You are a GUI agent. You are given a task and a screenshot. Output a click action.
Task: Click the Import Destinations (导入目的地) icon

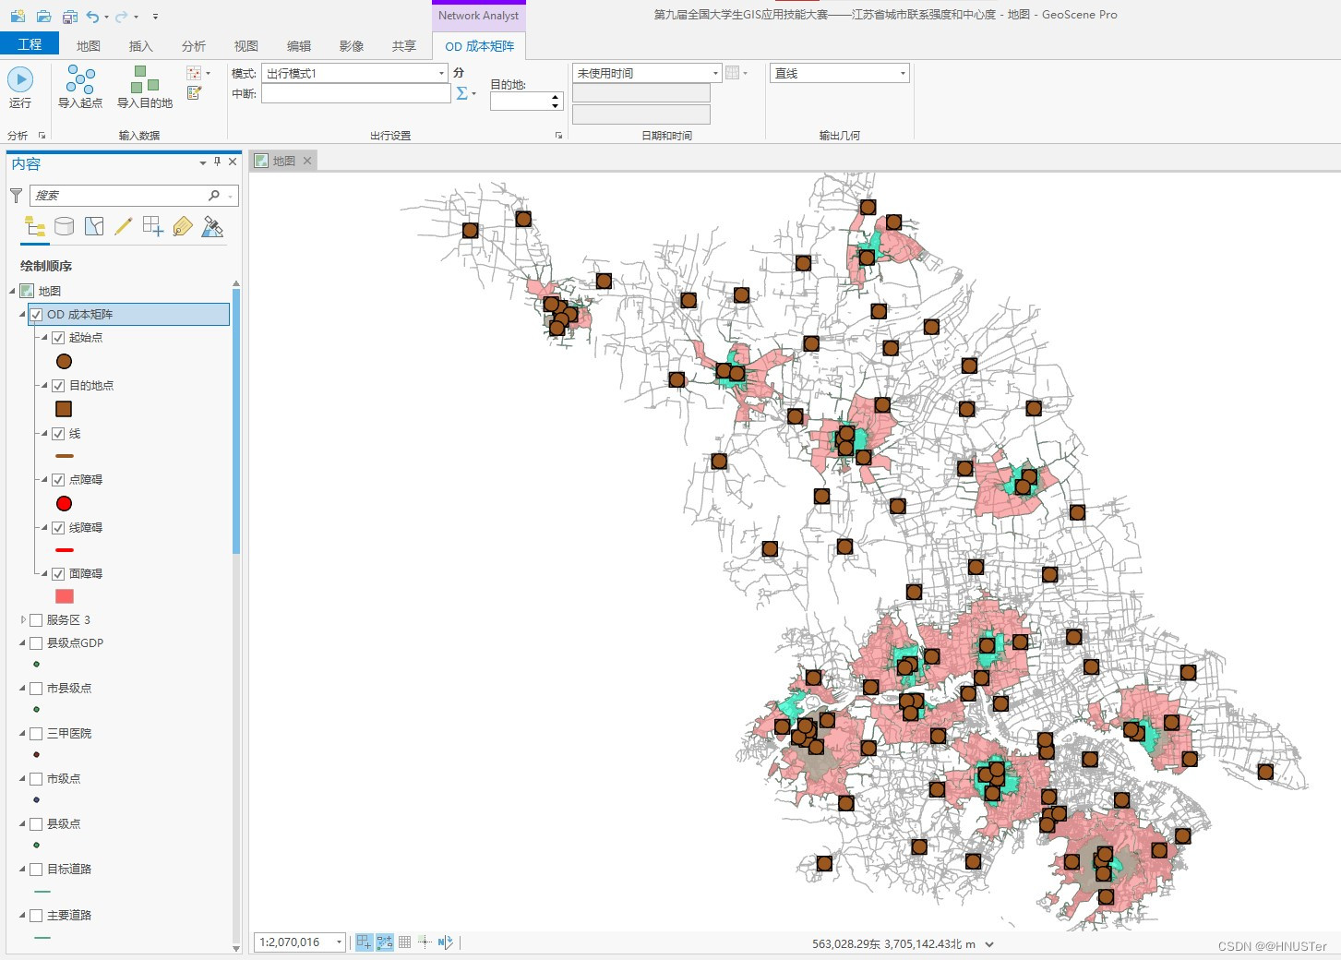pos(145,80)
